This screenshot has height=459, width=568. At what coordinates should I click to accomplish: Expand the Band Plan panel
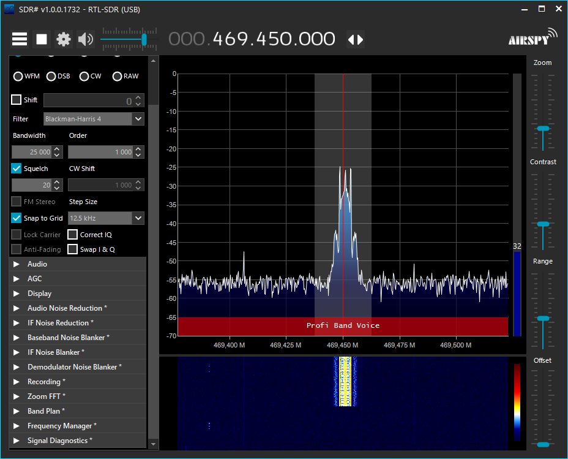point(78,411)
